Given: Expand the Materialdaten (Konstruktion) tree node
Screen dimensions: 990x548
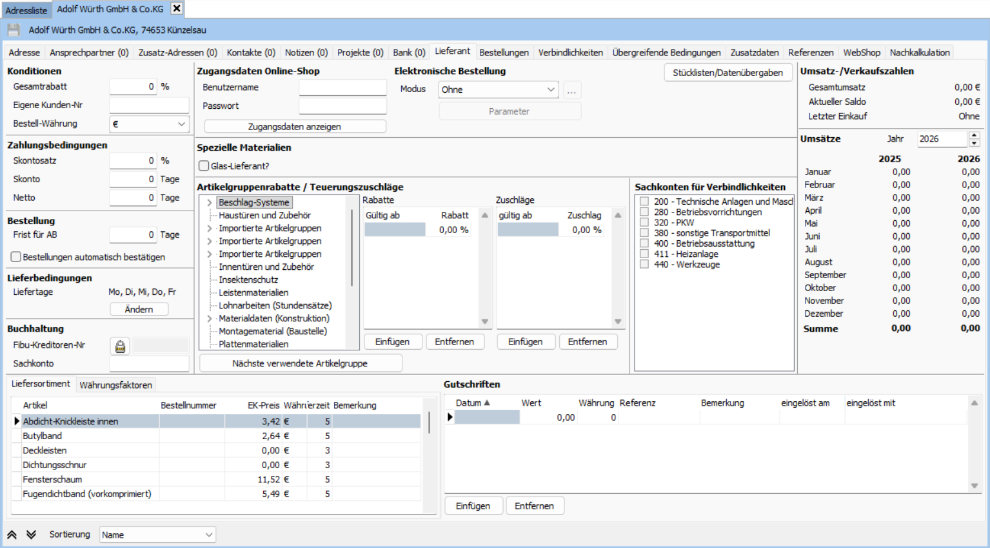Looking at the screenshot, I should (x=210, y=318).
